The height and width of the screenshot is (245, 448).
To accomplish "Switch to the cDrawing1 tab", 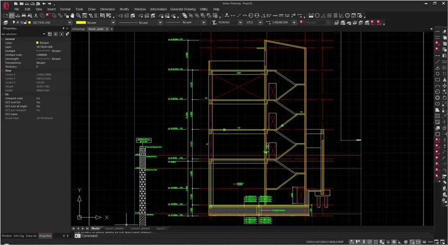I will (x=79, y=29).
